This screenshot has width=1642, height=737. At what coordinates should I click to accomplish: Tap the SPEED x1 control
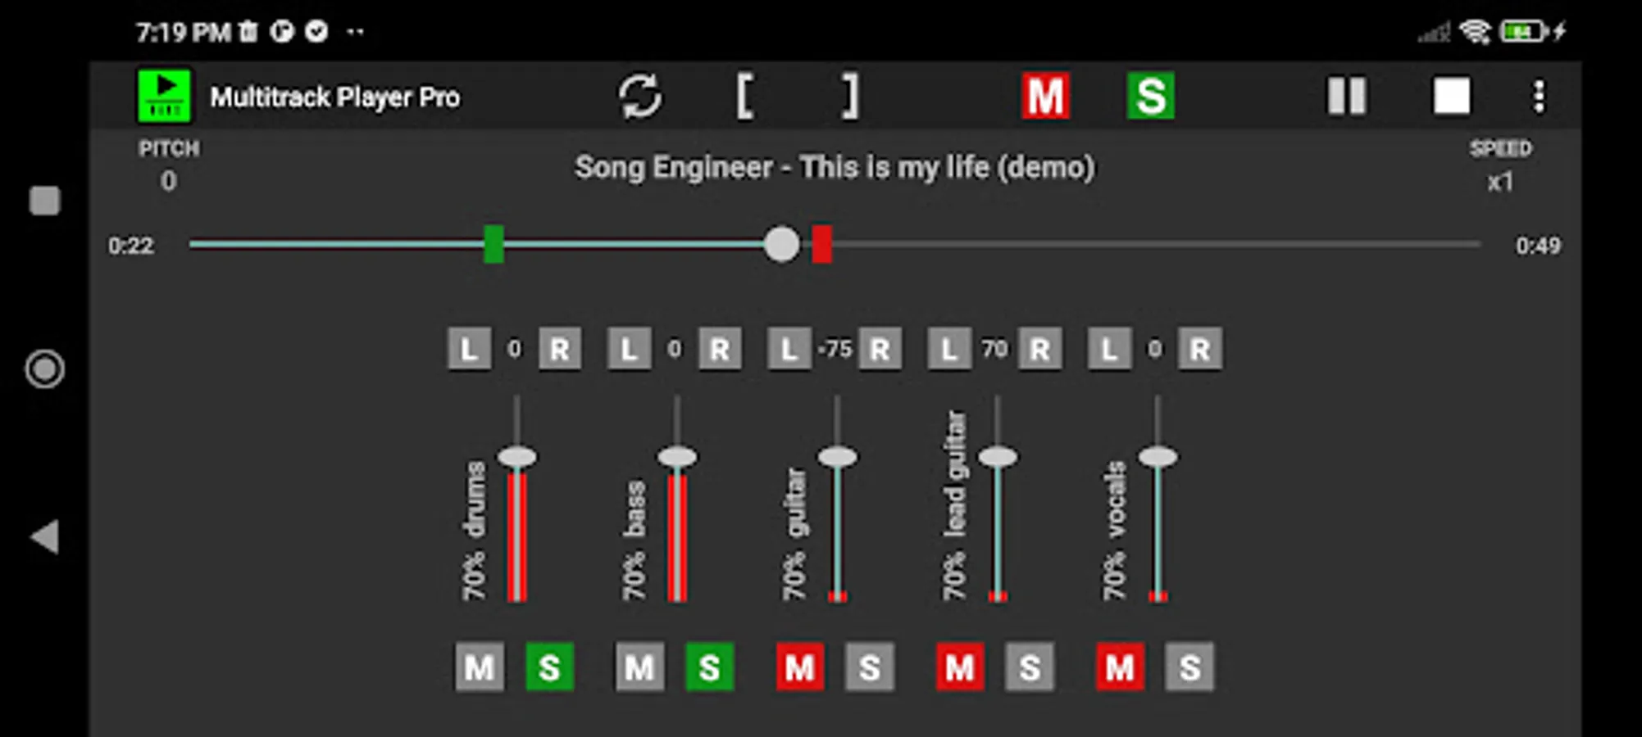pos(1500,165)
